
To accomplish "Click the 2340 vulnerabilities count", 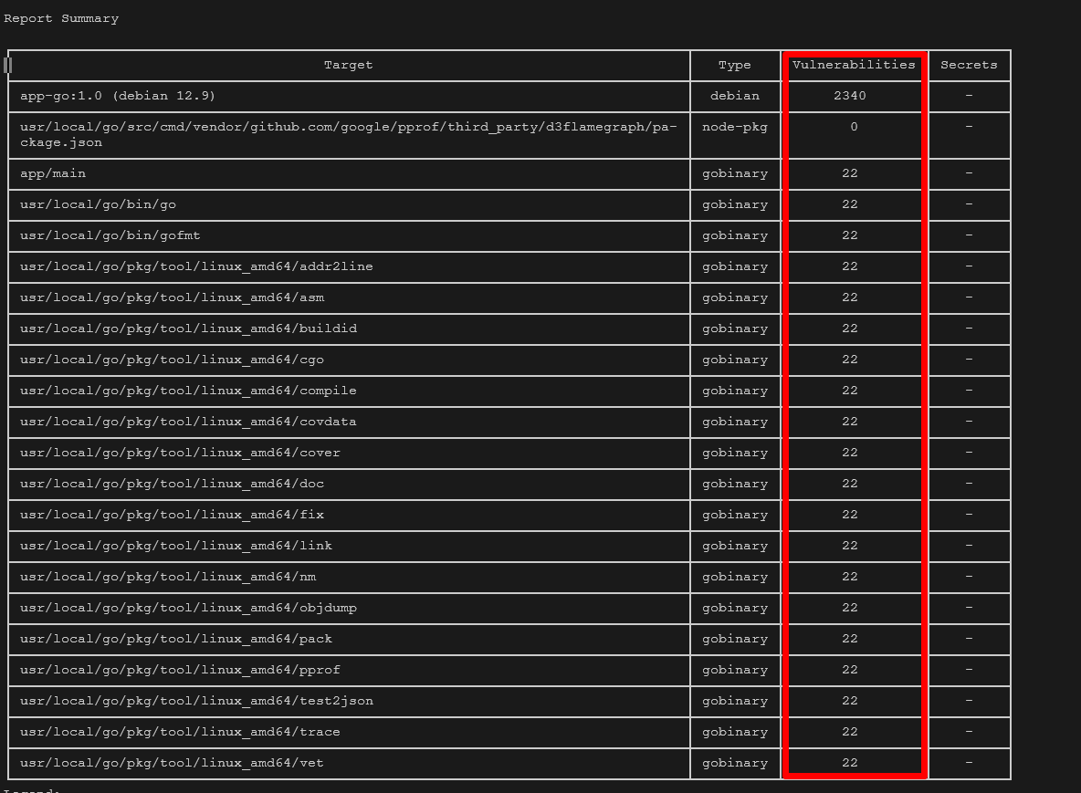I will tap(849, 96).
